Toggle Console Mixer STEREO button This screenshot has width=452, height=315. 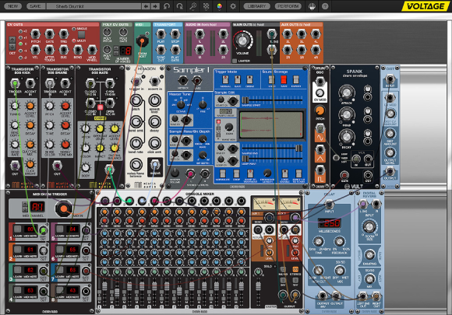[295, 269]
